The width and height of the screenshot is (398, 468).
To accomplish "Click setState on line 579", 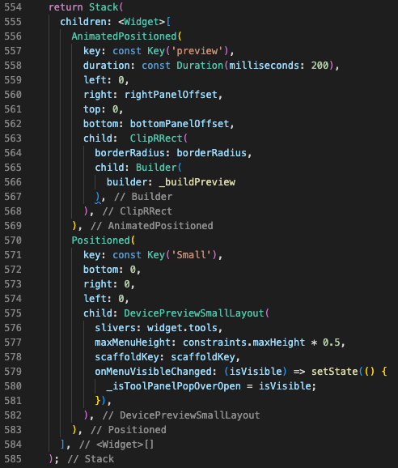I will tap(335, 372).
